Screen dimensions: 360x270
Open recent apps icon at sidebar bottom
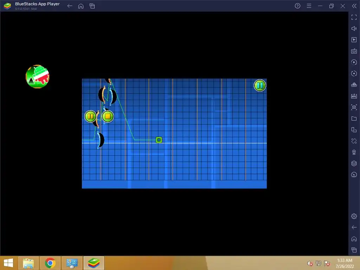[354, 250]
